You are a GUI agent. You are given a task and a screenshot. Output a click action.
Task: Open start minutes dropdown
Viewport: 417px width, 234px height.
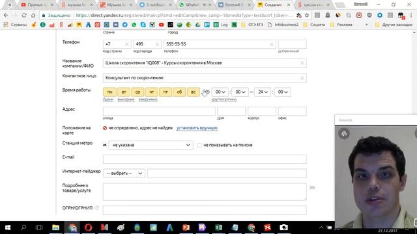click(240, 92)
